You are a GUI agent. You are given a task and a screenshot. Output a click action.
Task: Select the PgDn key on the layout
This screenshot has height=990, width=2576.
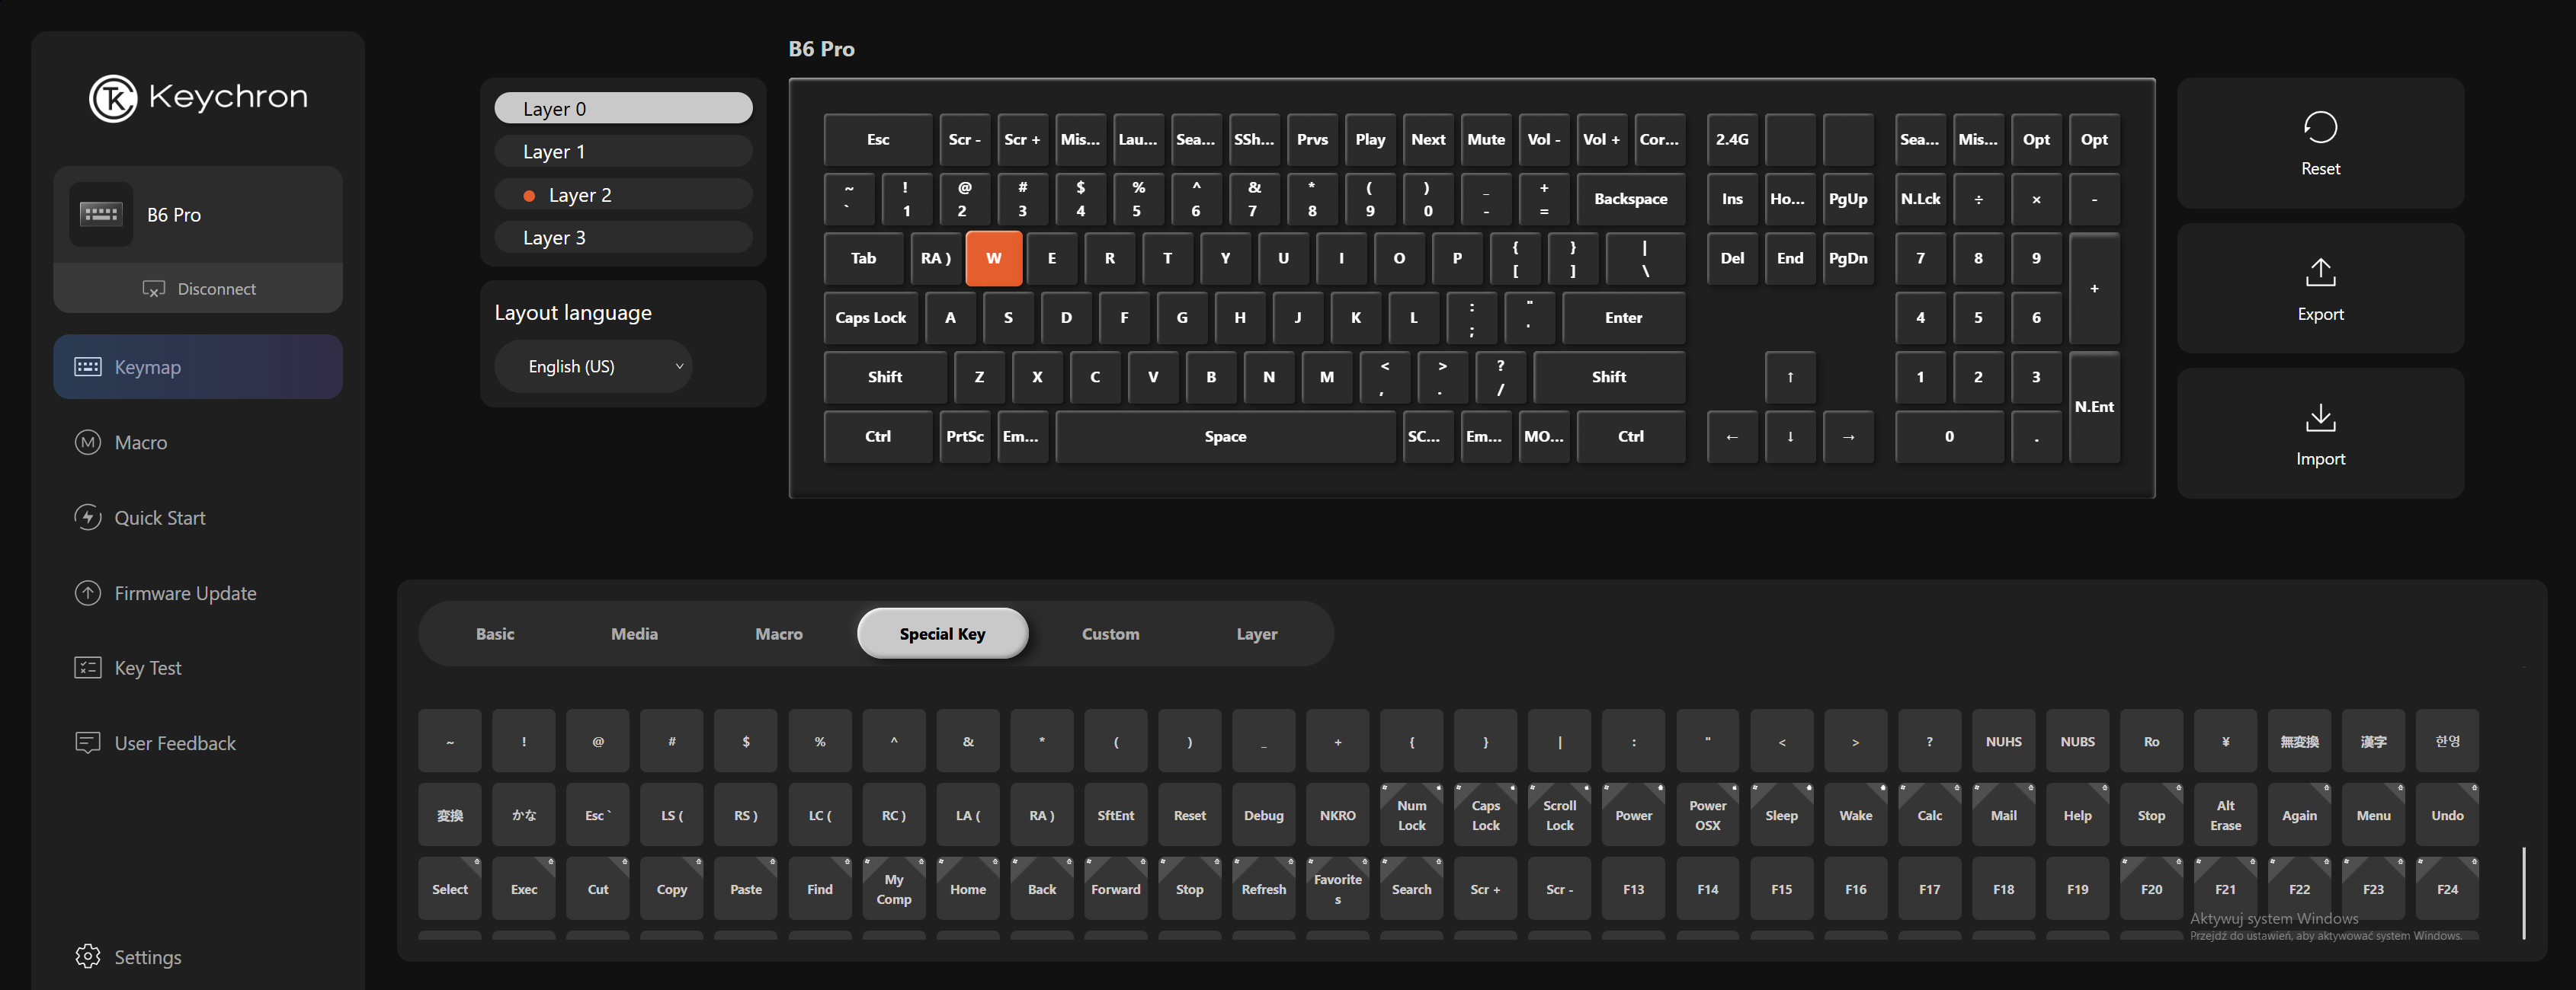point(1848,259)
